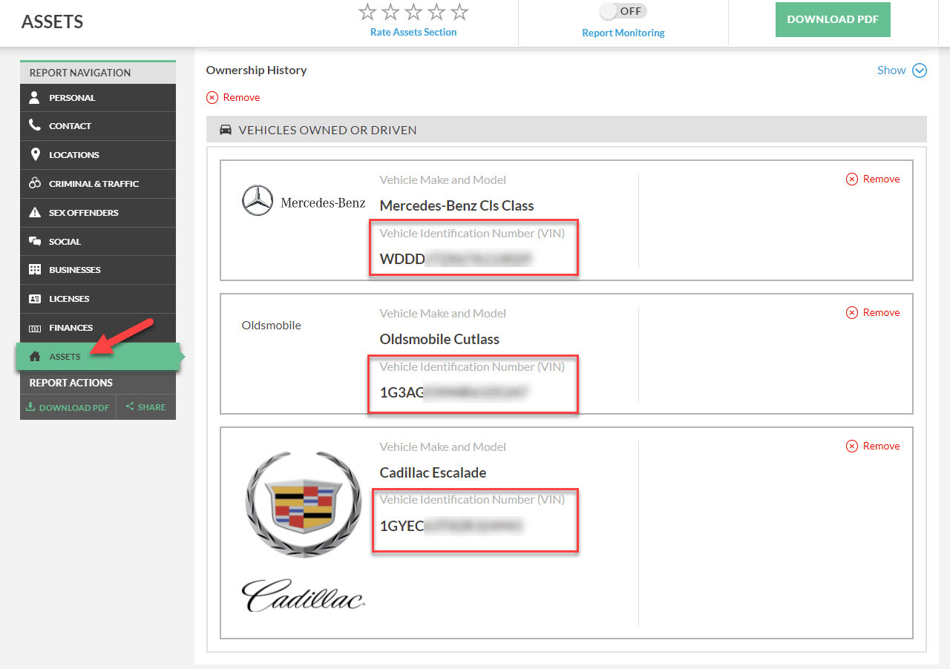The width and height of the screenshot is (950, 669).
Task: Click the car icon in Vehicles header
Action: coord(226,130)
